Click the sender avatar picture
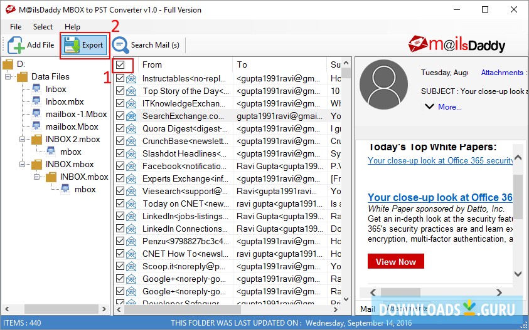 coord(383,84)
